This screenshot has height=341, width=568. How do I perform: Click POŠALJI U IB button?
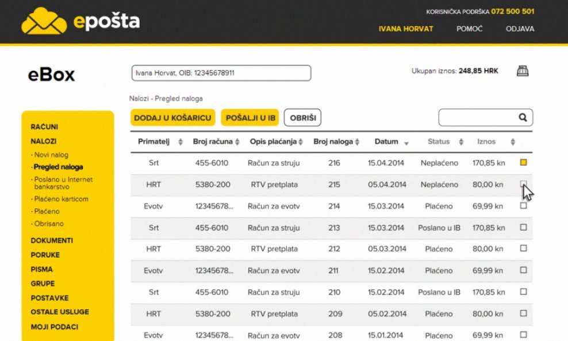250,118
